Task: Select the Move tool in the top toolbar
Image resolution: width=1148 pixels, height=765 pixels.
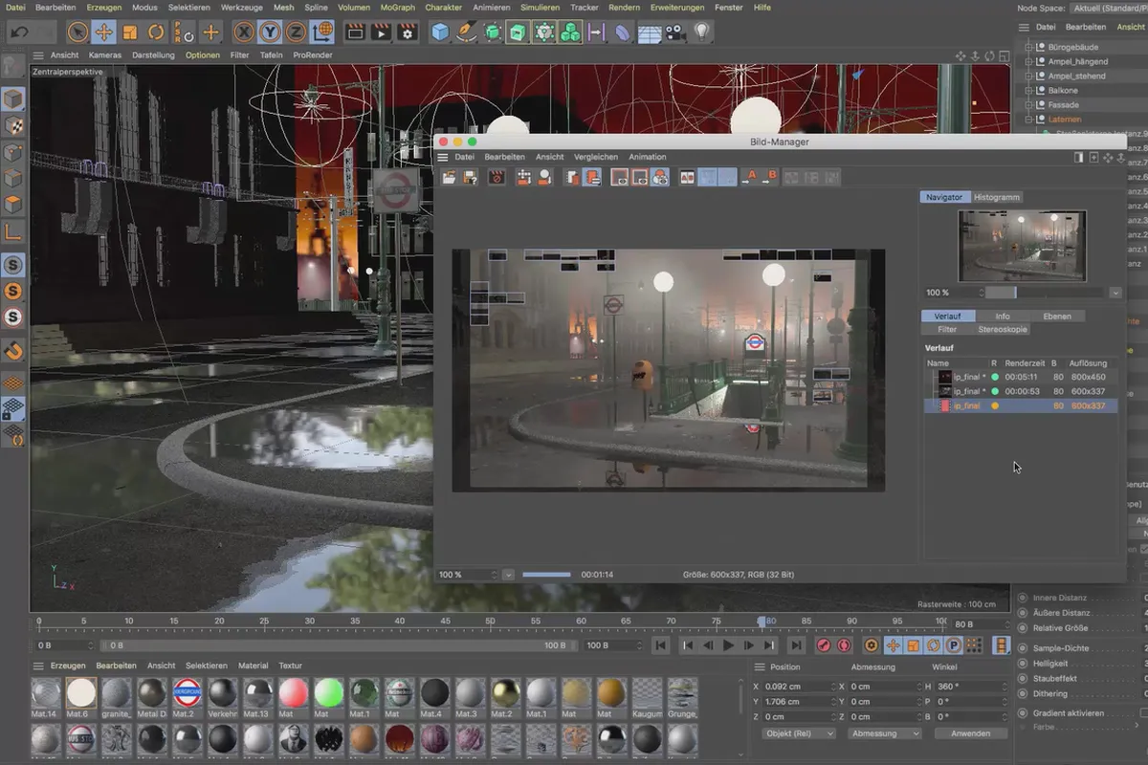Action: point(103,33)
